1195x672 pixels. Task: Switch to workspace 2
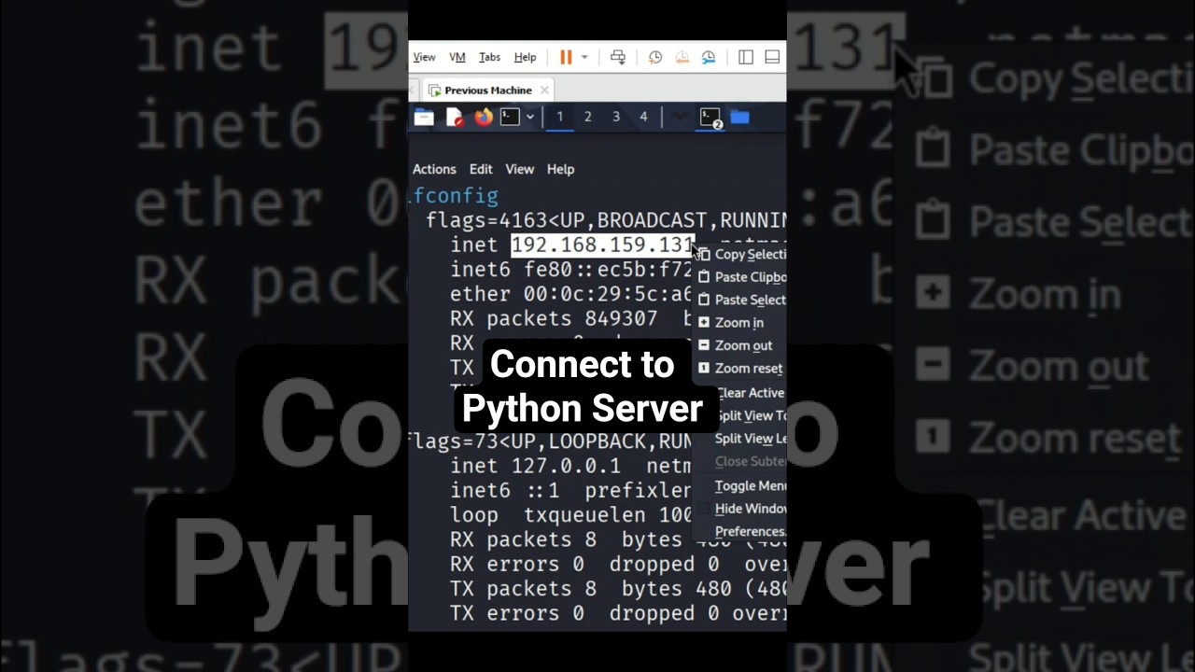[x=587, y=117]
